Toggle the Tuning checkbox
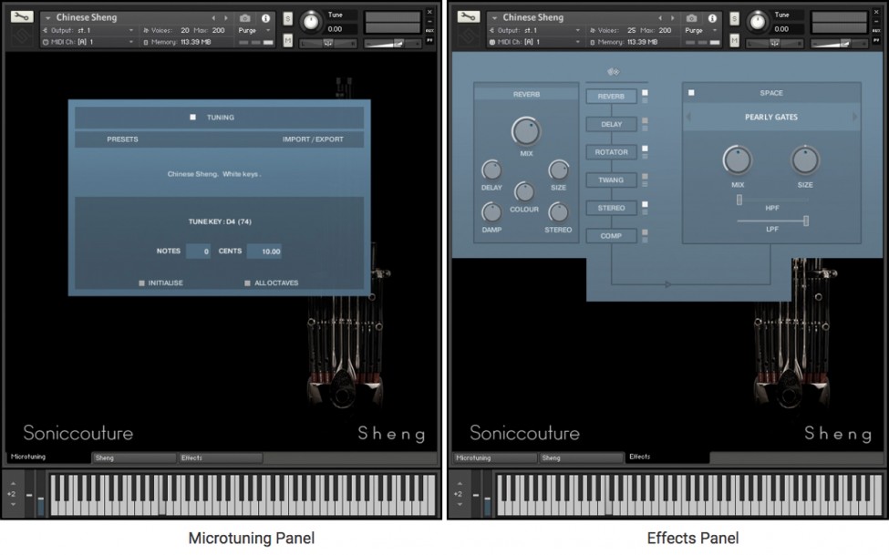The width and height of the screenshot is (889, 555). tap(192, 117)
